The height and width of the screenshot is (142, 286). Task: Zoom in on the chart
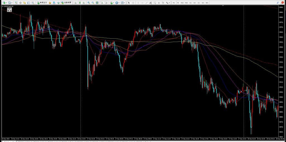click(89, 3)
